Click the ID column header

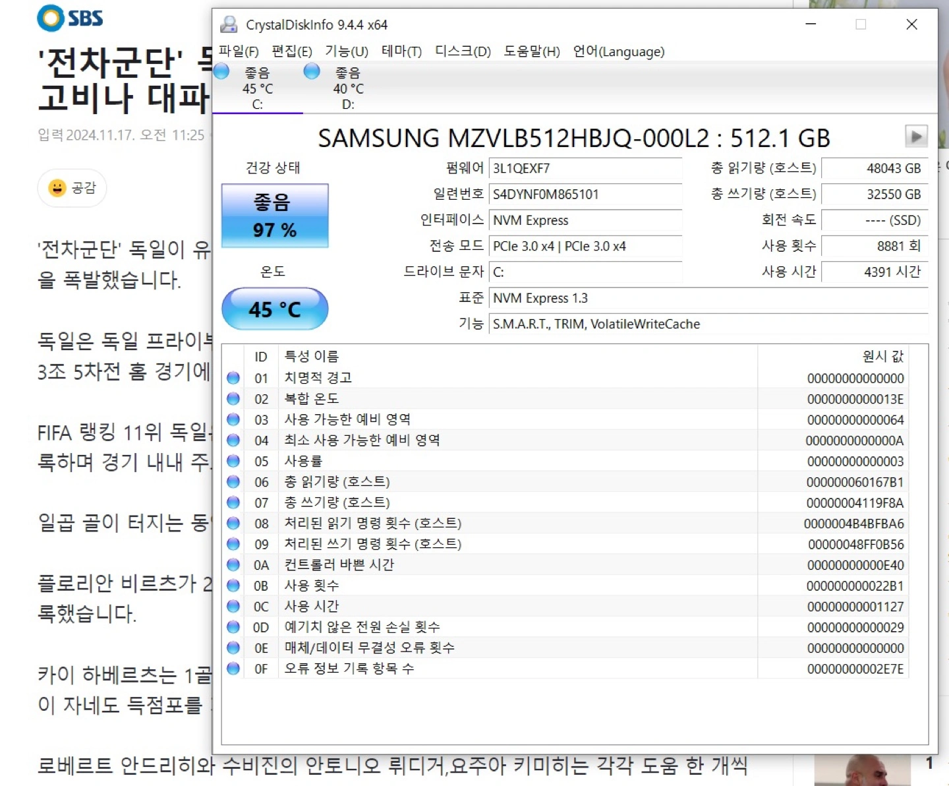click(261, 357)
